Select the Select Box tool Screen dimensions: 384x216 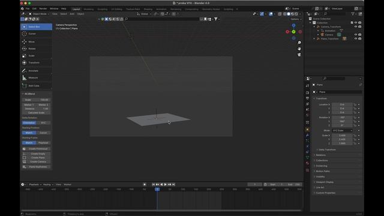(36, 26)
